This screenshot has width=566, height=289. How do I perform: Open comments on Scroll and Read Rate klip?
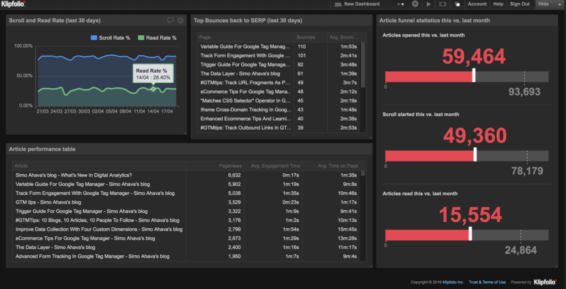(170, 20)
